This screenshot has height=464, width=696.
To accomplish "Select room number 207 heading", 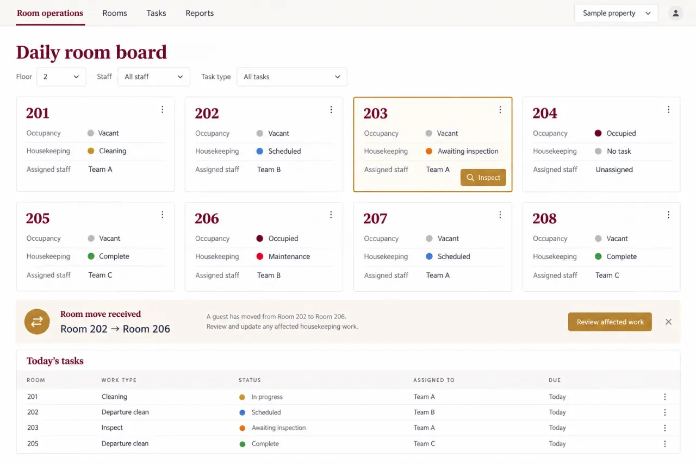I will 375,218.
